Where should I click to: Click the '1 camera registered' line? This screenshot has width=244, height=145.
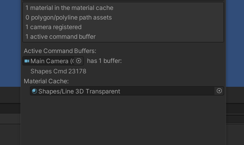click(x=54, y=27)
